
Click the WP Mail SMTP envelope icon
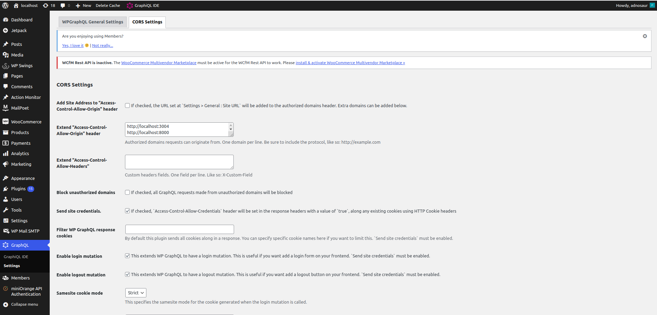pos(6,231)
